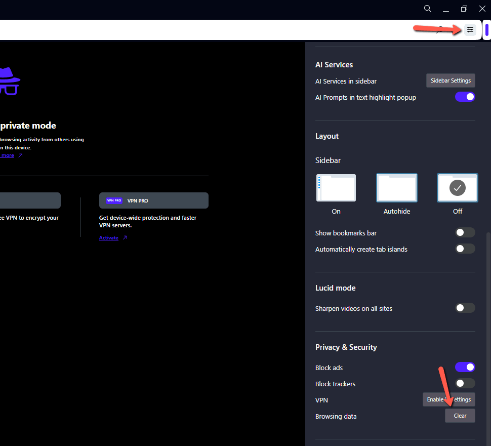Open the Easy Setup sliders icon
Viewport: 491px width, 446px height.
(470, 29)
